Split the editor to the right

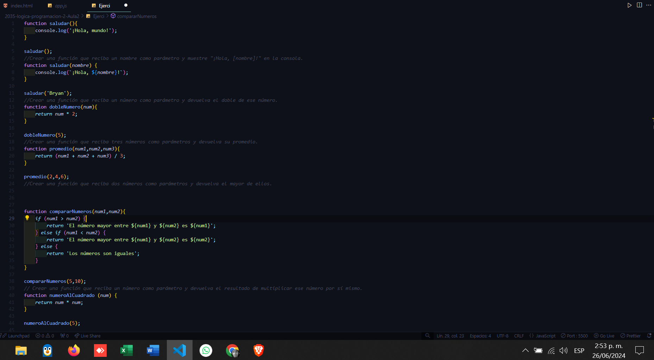(x=639, y=5)
